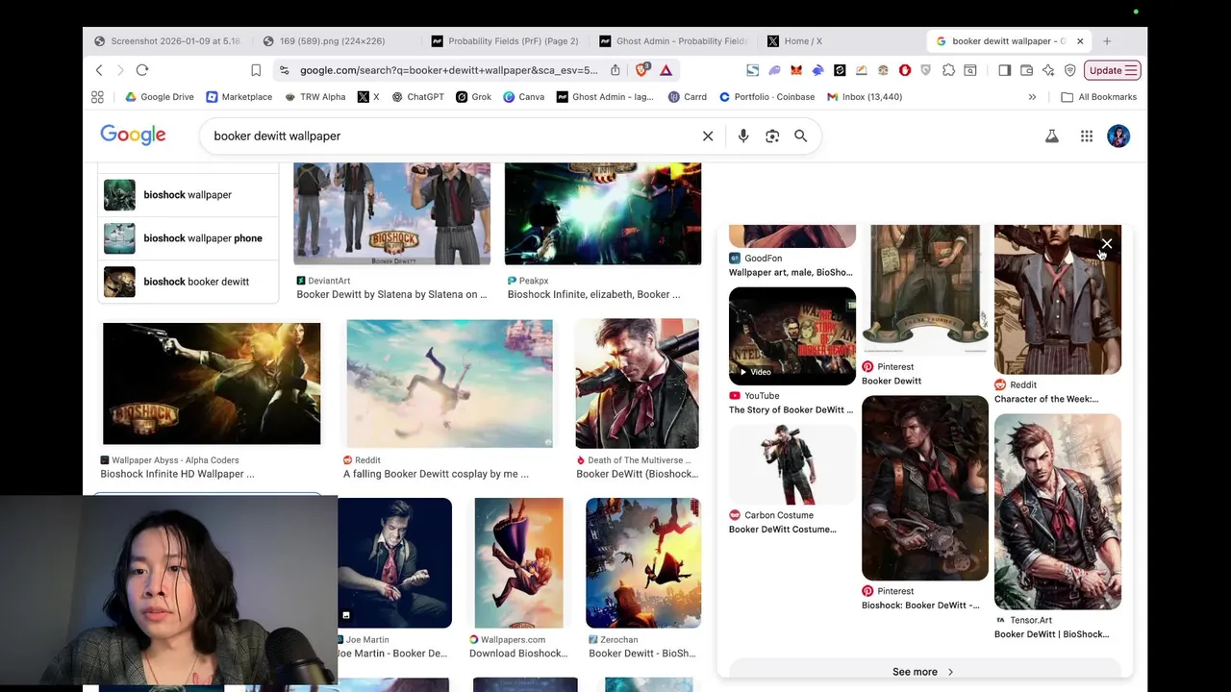
Task: Open the Marketplace bookmark
Action: pyautogui.click(x=239, y=97)
